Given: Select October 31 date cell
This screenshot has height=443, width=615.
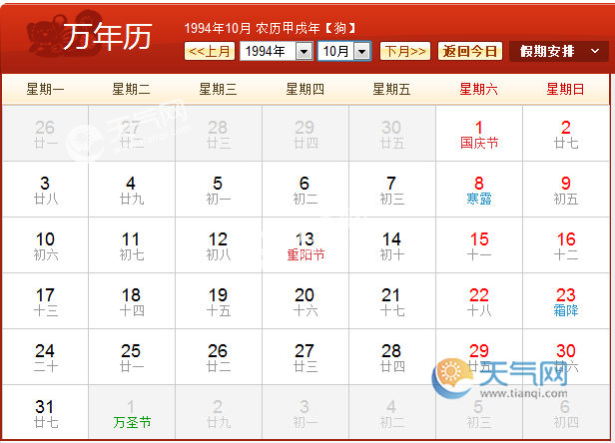Looking at the screenshot, I should 45,413.
